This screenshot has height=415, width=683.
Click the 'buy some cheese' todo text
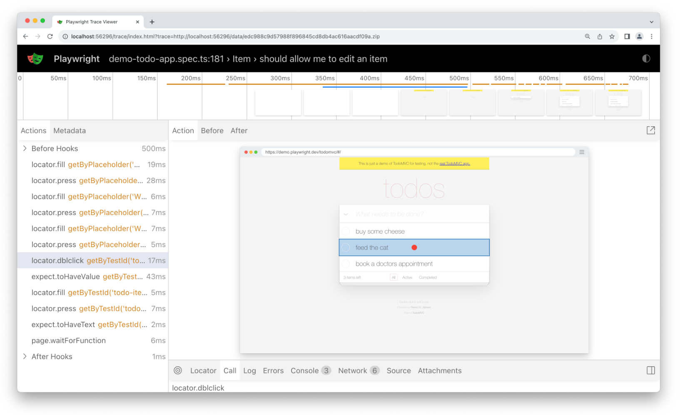pyautogui.click(x=380, y=231)
